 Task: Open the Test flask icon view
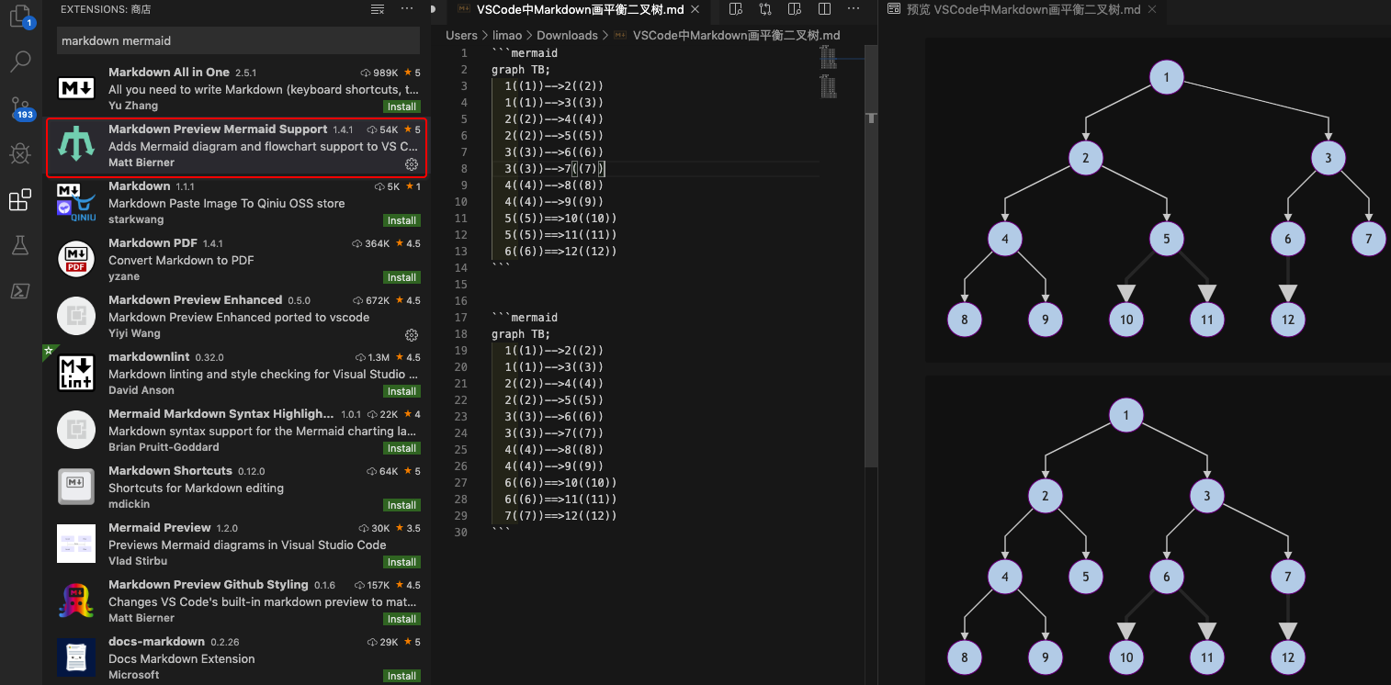pos(20,245)
